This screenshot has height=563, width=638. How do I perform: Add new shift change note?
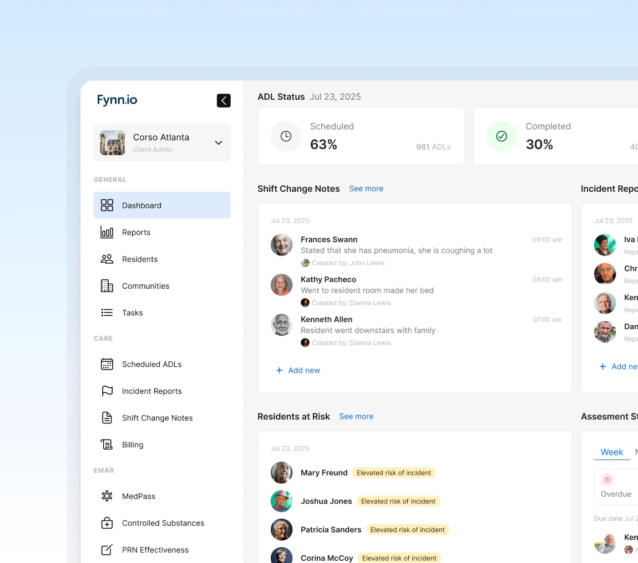point(298,370)
